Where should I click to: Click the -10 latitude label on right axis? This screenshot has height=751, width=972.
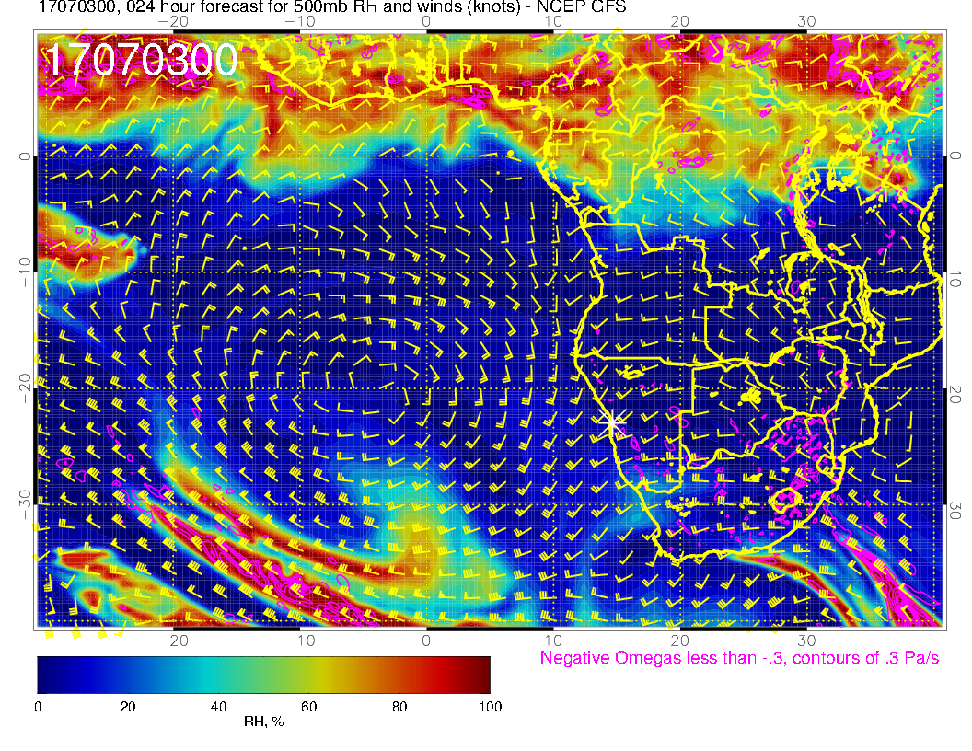pos(956,272)
